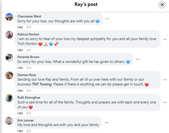Open Erin Leisner's profile name link
The height and width of the screenshot is (133, 169).
pyautogui.click(x=26, y=120)
